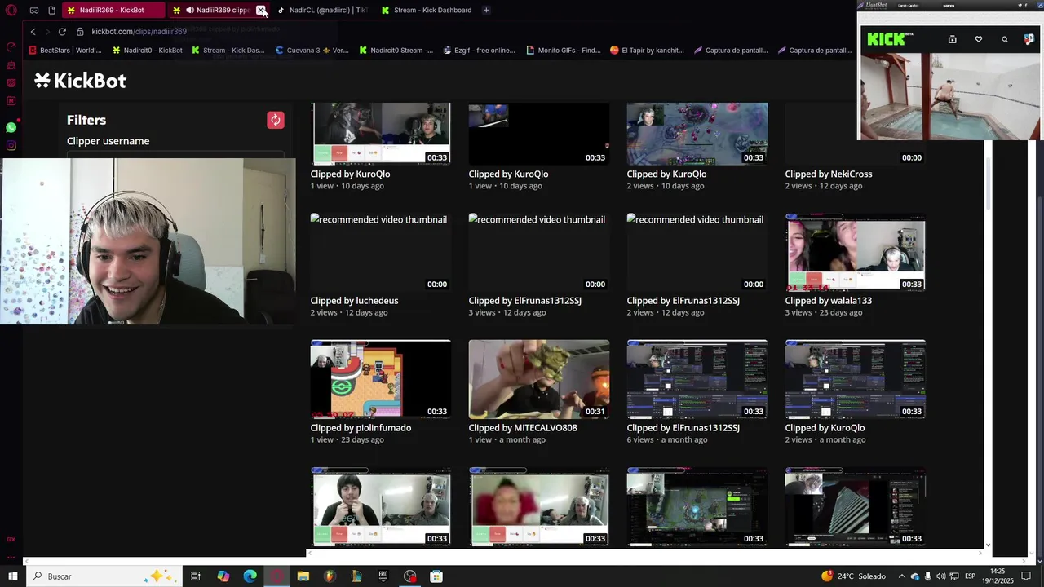Viewport: 1044px width, 587px height.
Task: Click the taskbar clock showing 14:25
Action: (998, 576)
